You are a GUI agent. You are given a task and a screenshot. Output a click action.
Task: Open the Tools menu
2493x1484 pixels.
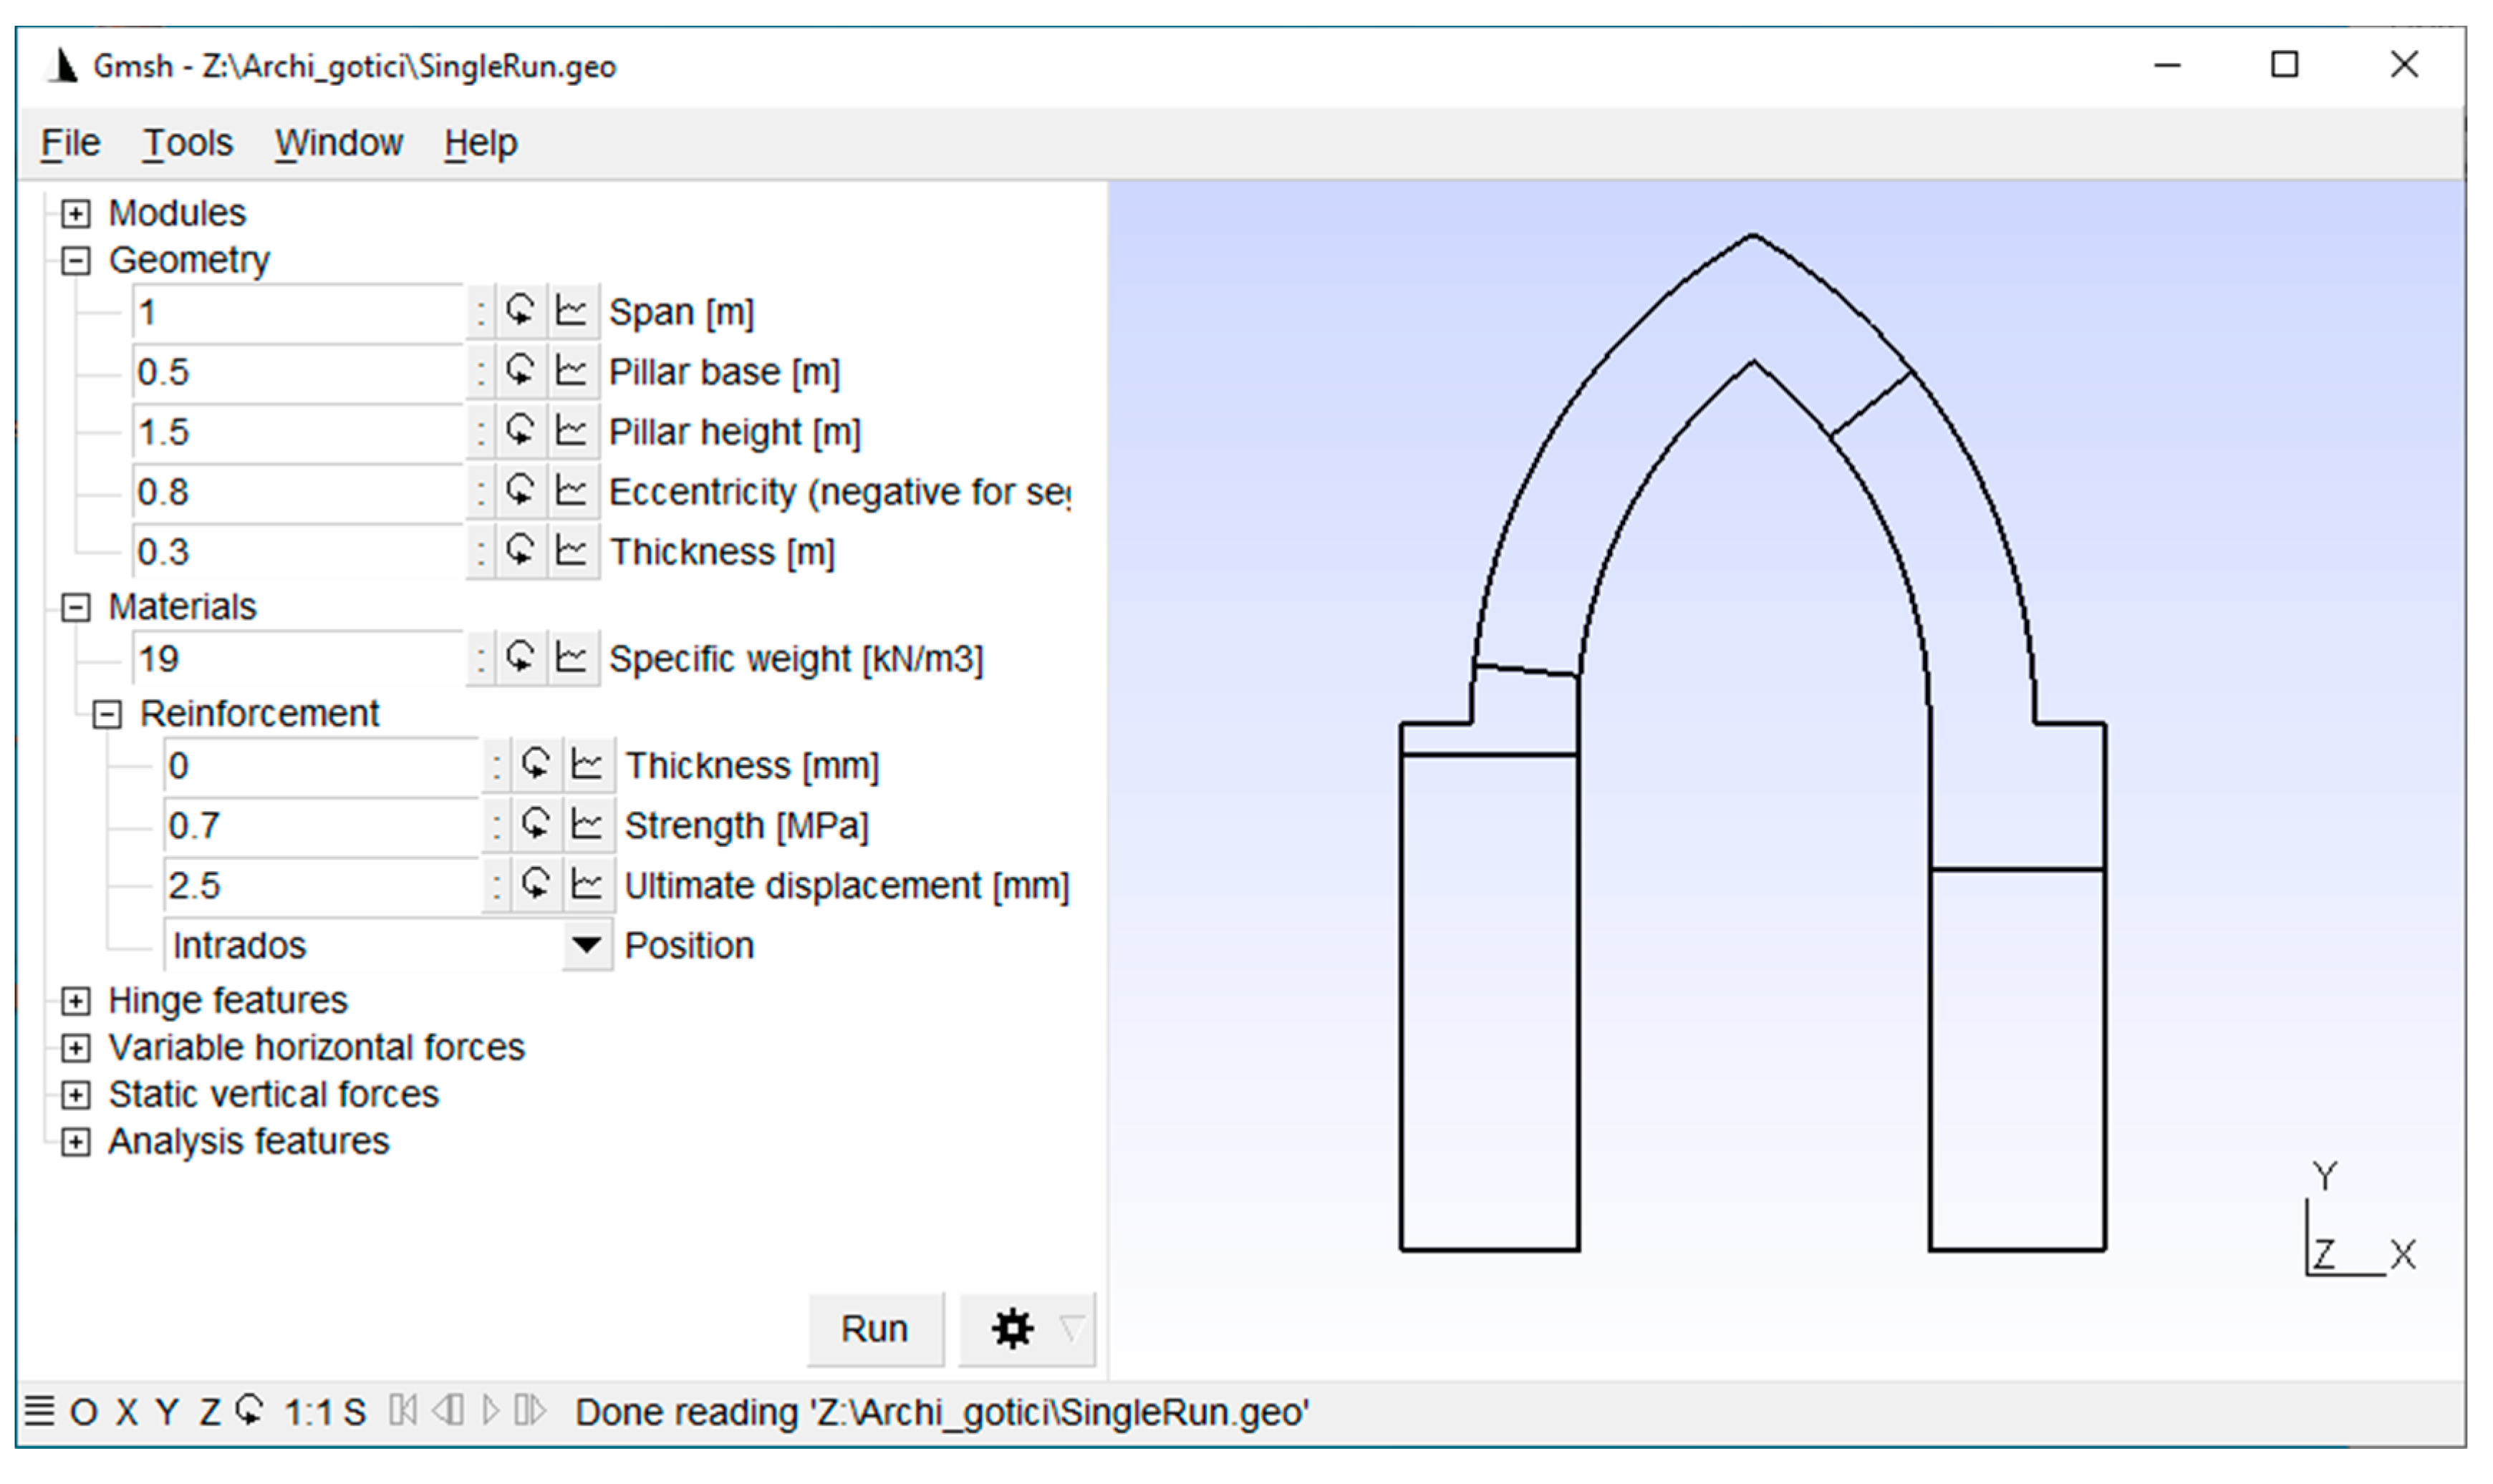[187, 143]
